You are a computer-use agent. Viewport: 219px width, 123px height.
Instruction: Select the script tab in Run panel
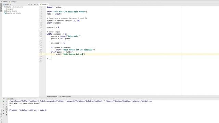[x=11, y=99]
